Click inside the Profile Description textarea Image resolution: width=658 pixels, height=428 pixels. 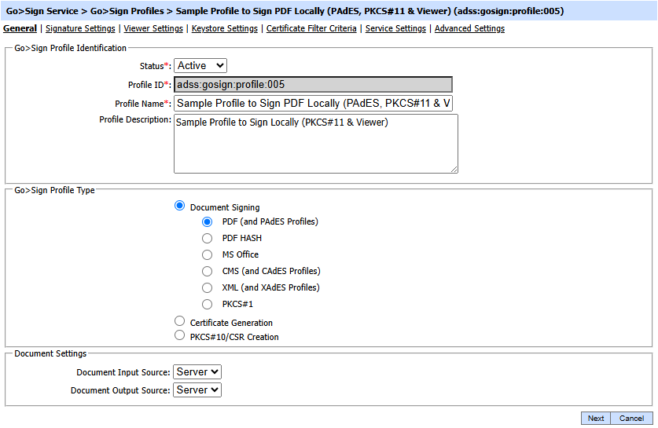pyautogui.click(x=314, y=144)
